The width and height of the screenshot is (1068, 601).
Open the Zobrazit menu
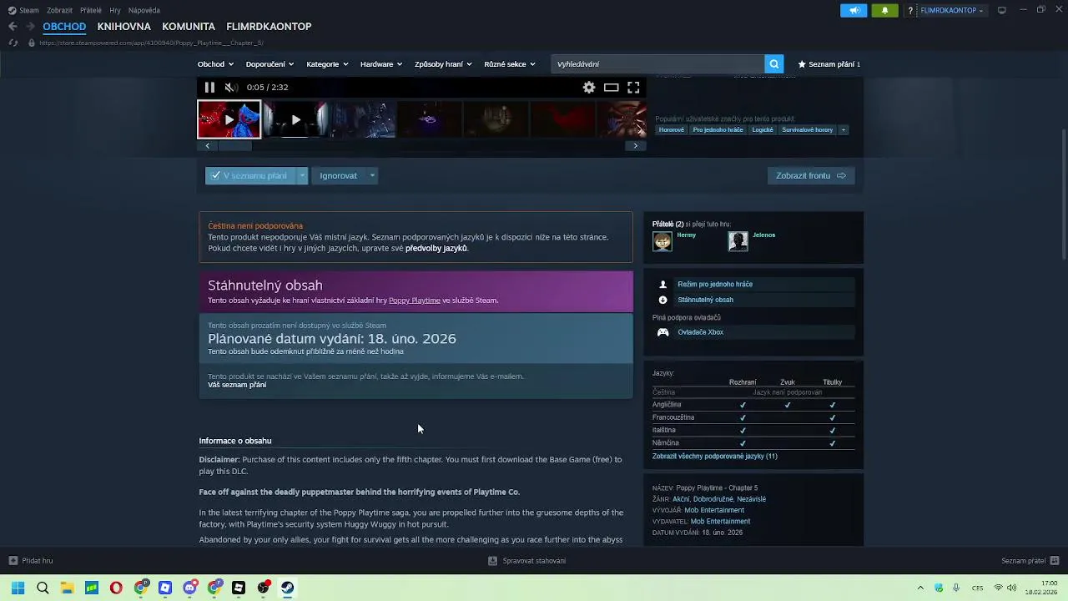click(59, 10)
